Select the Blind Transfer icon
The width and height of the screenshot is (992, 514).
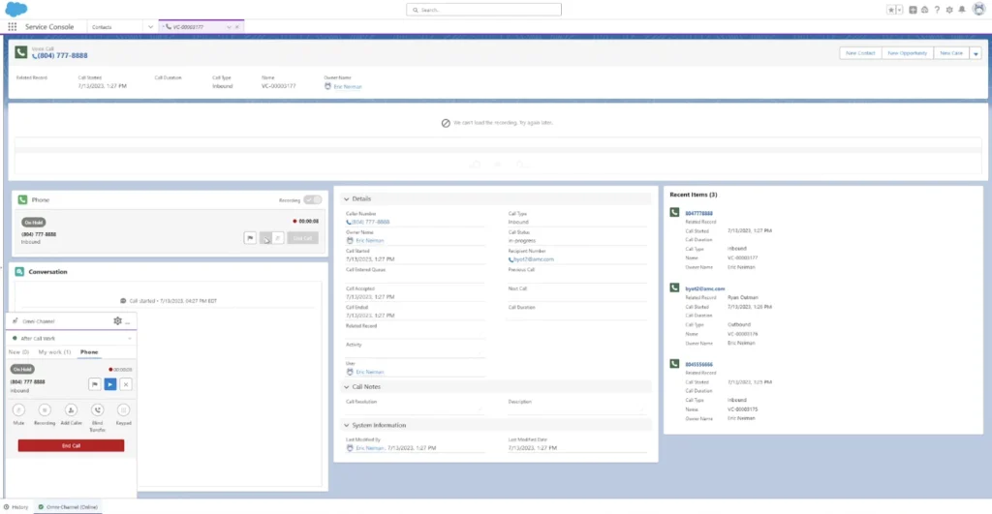[x=98, y=410]
